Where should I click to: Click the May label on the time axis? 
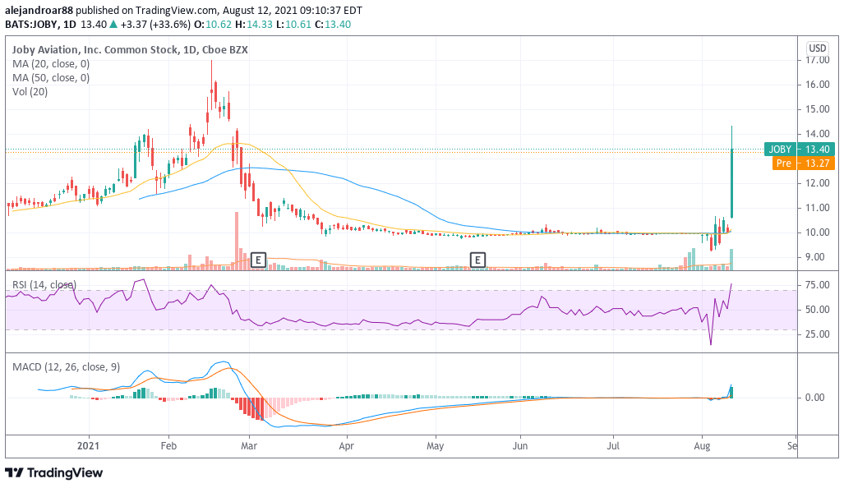(x=435, y=446)
